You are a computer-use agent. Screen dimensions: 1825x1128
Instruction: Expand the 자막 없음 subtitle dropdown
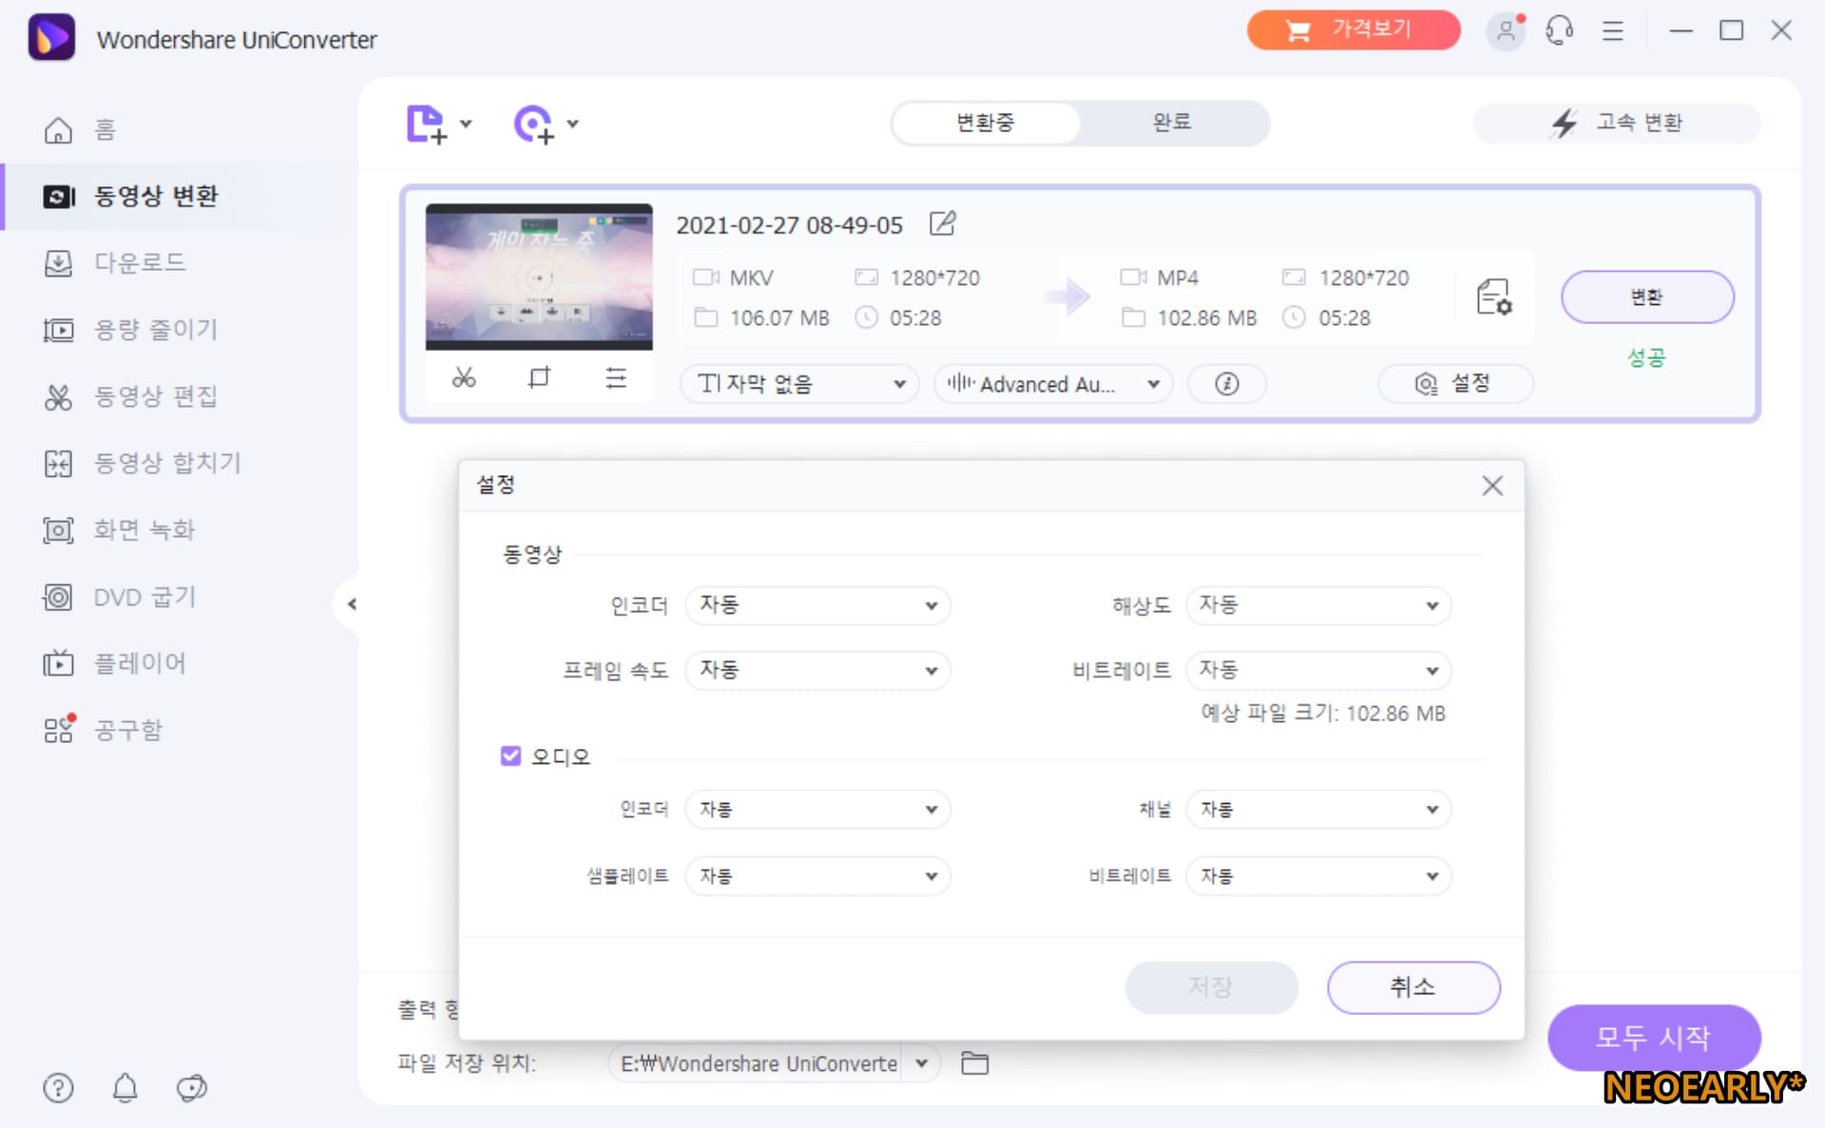pos(799,384)
